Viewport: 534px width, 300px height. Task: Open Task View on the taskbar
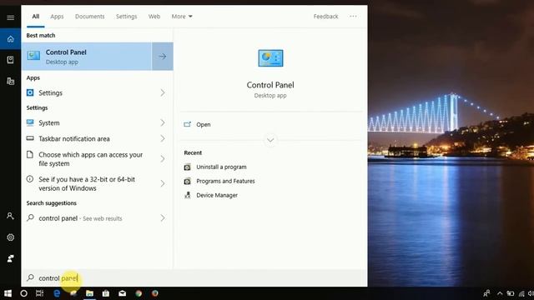(40, 293)
